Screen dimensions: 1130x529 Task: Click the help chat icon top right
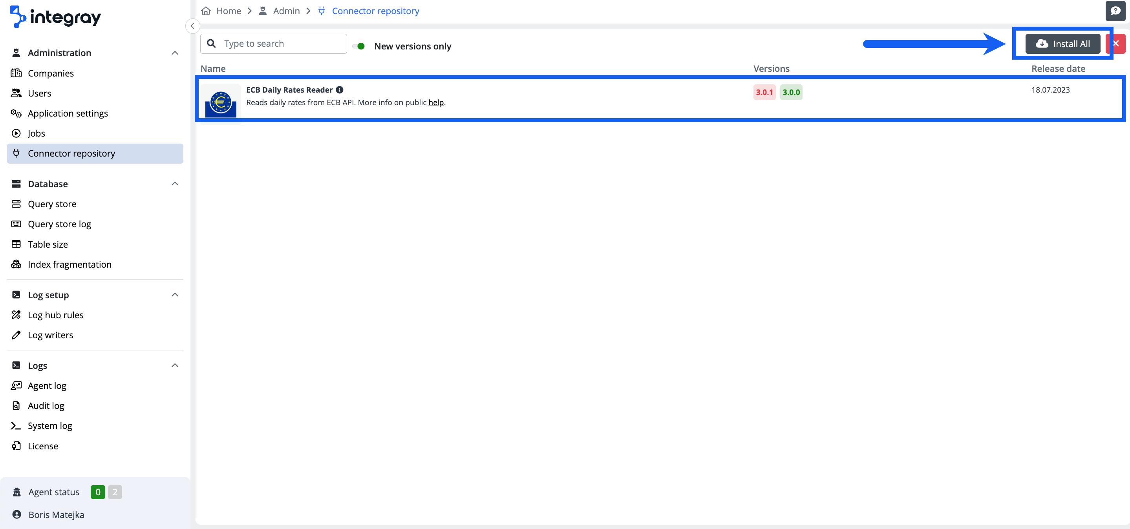tap(1115, 11)
